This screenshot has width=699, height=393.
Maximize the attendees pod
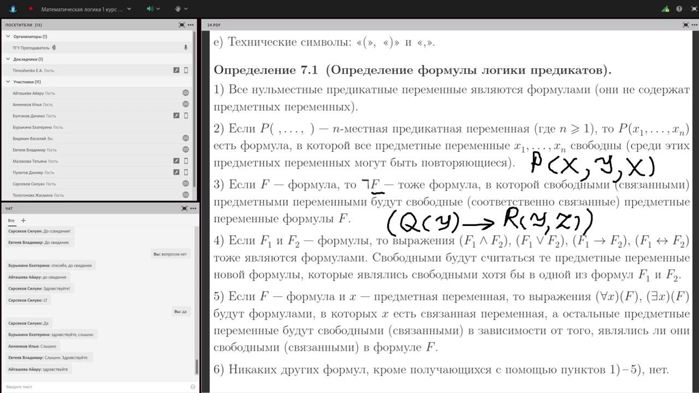tap(182, 25)
